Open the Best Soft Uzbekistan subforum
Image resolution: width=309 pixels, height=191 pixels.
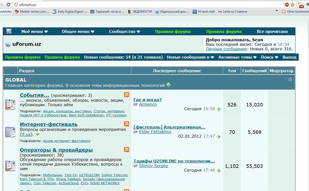tap(86, 115)
